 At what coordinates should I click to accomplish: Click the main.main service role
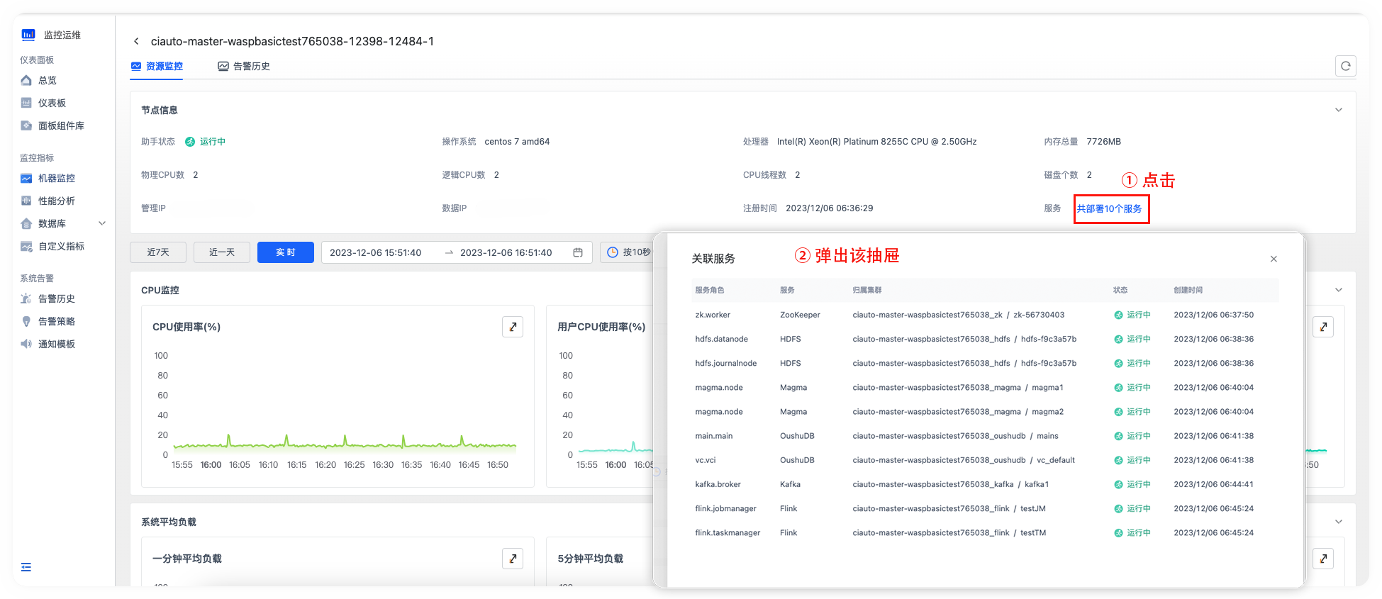[714, 436]
